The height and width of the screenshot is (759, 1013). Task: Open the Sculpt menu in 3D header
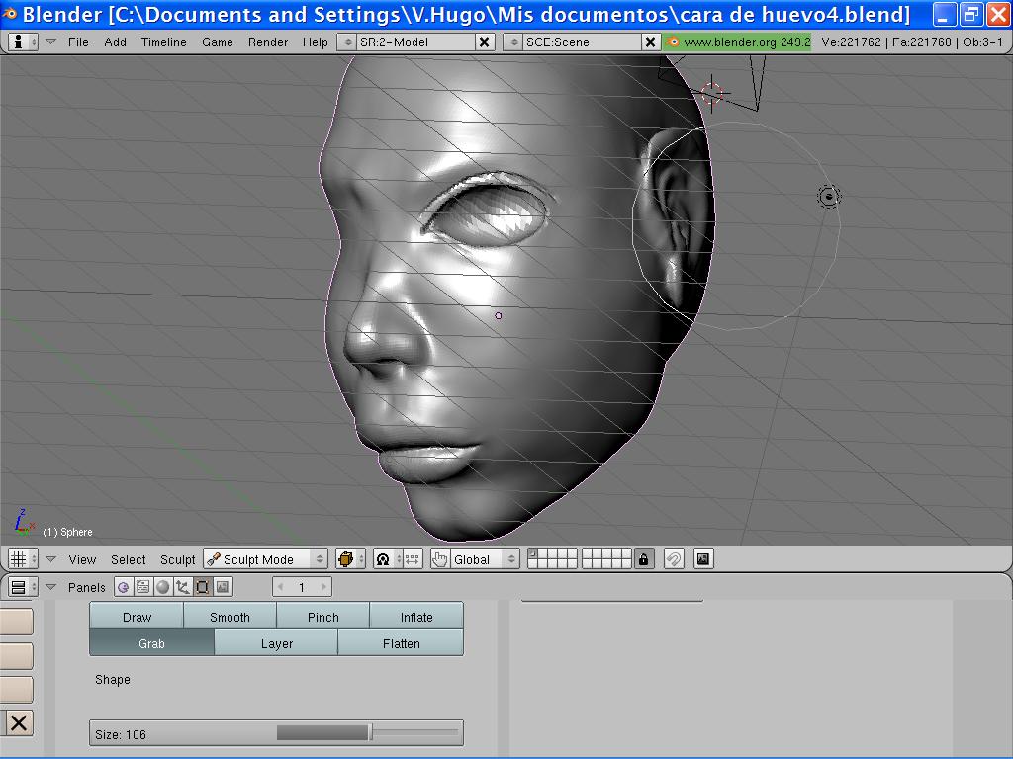click(178, 559)
